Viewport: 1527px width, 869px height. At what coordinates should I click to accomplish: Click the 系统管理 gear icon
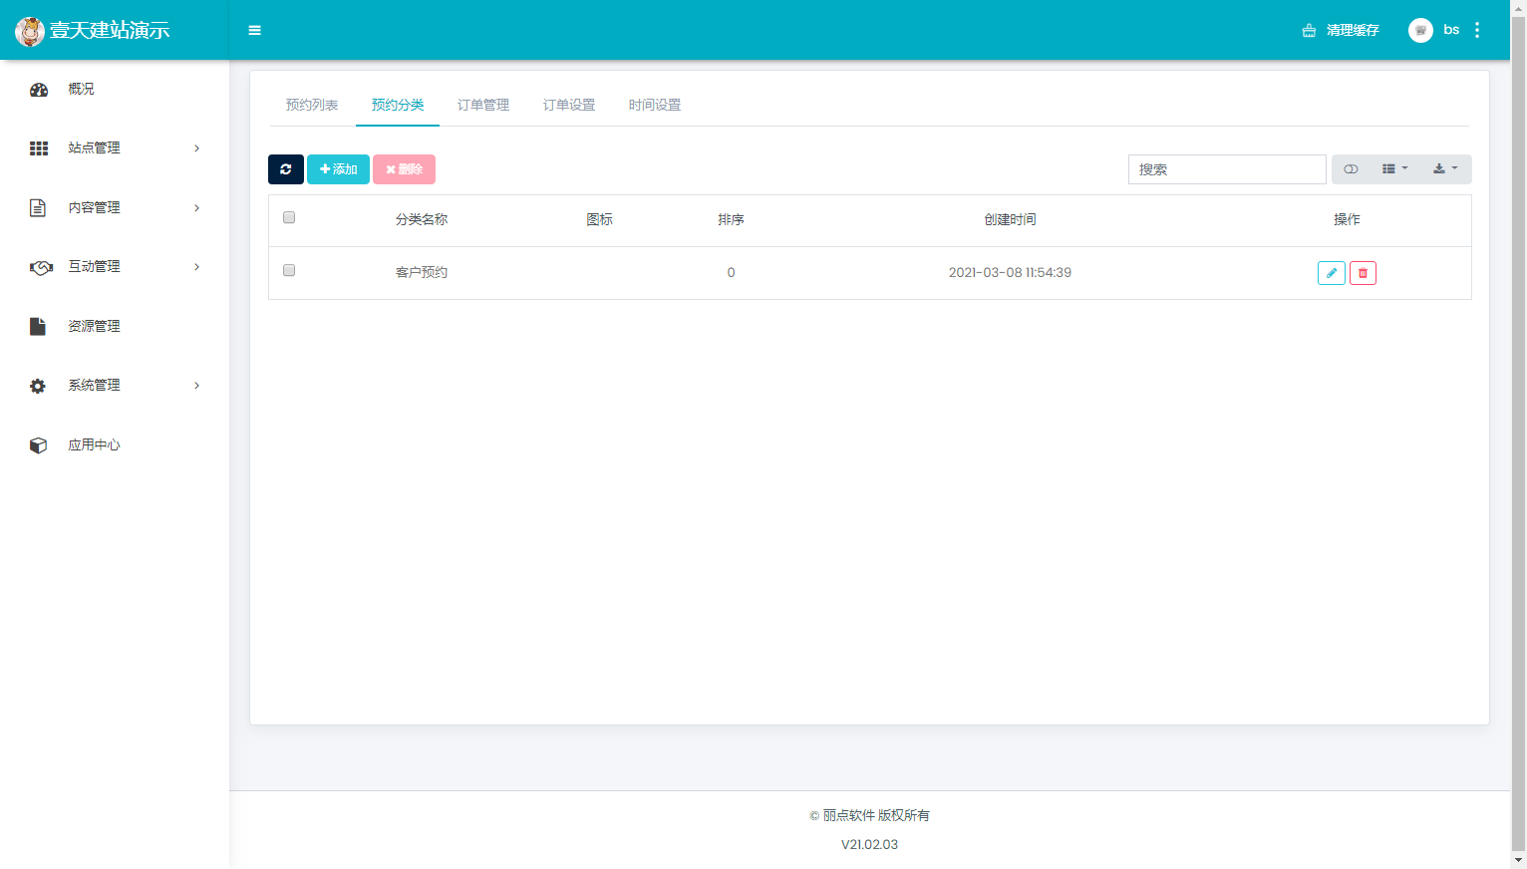click(38, 386)
